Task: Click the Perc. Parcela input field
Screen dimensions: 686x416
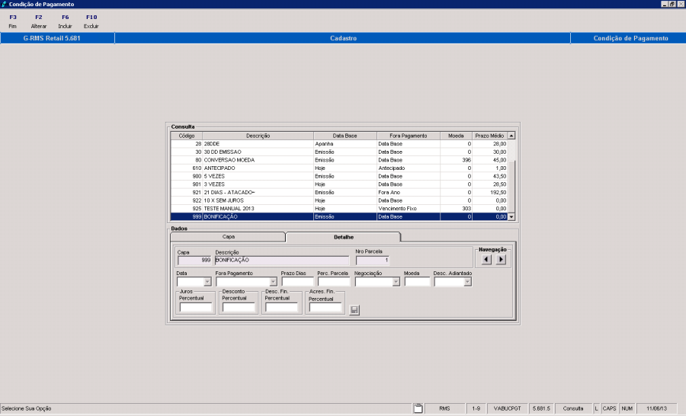Action: (x=334, y=282)
